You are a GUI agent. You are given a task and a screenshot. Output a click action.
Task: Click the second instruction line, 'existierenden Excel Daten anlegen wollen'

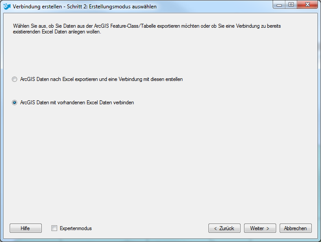tap(57, 32)
